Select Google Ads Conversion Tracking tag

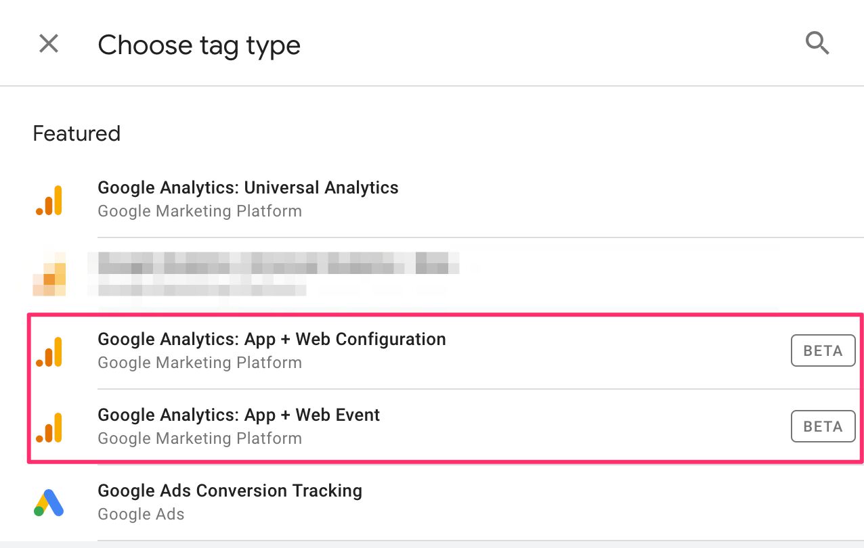[230, 491]
